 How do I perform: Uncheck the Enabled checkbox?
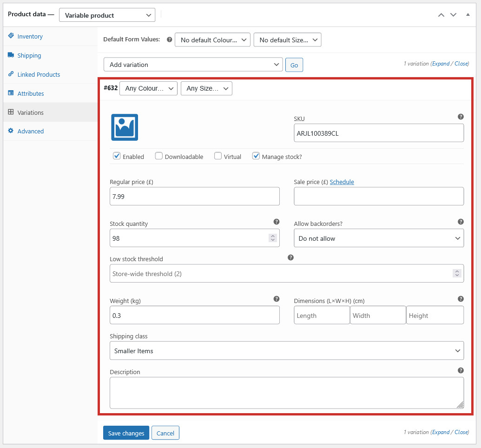(x=117, y=156)
